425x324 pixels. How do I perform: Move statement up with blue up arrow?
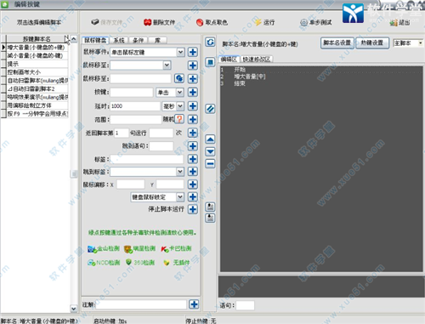(x=210, y=139)
